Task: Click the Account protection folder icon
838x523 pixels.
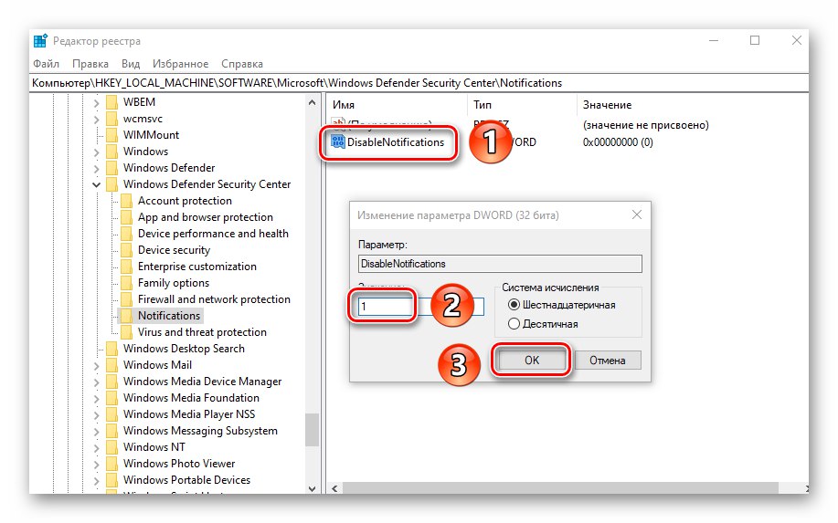Action: tap(127, 201)
